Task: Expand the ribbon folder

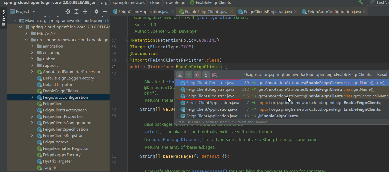Action: pos(32,59)
